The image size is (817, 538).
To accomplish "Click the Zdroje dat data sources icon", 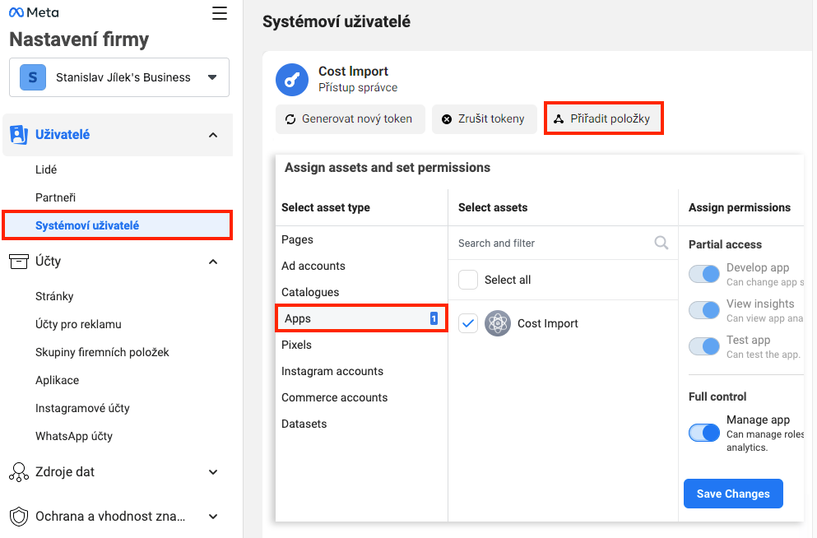I will point(18,472).
